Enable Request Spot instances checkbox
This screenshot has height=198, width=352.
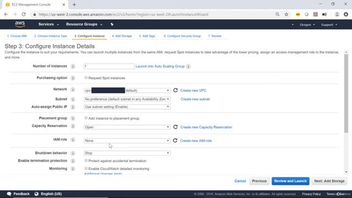[86, 78]
